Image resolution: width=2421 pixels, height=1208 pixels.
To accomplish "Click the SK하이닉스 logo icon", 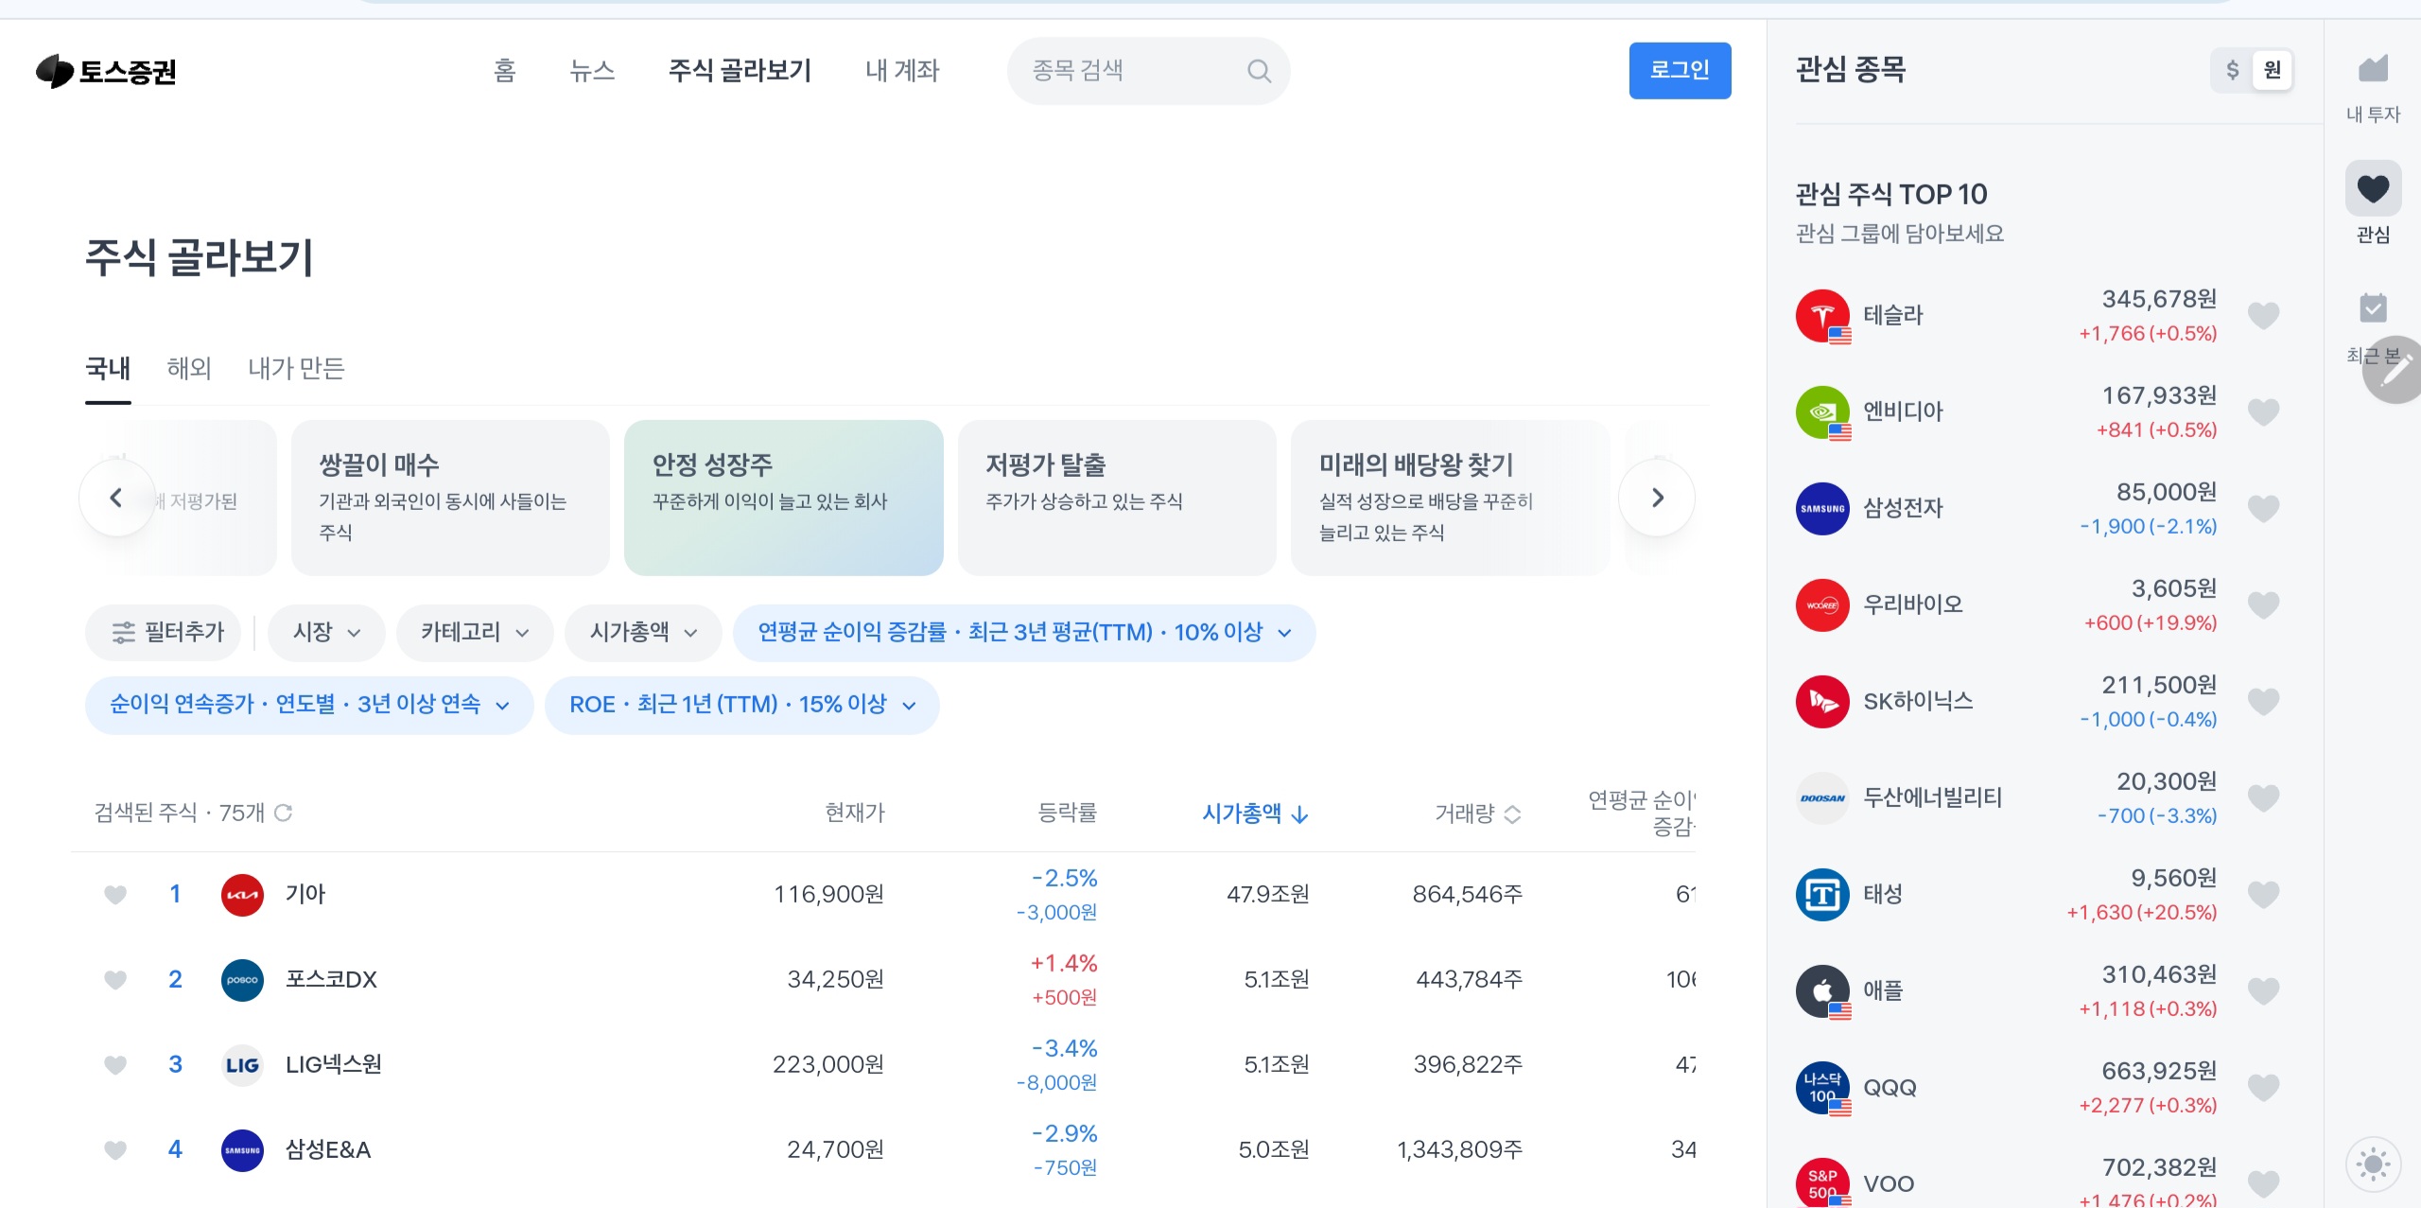I will click(1822, 702).
